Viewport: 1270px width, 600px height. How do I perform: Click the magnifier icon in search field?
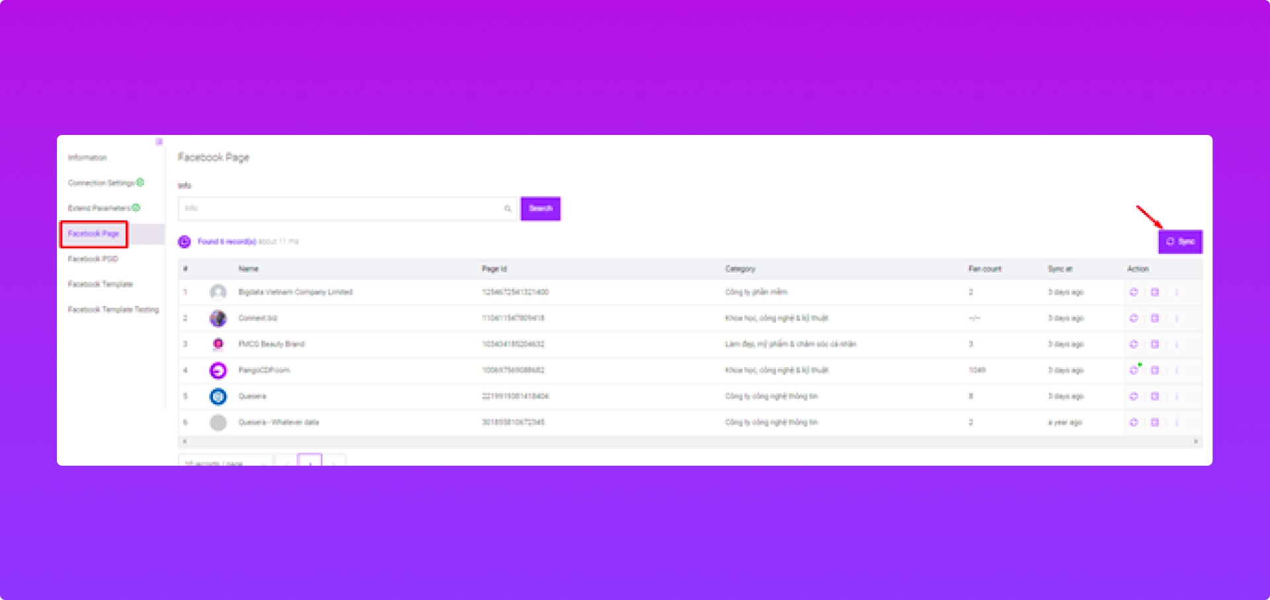click(x=507, y=209)
